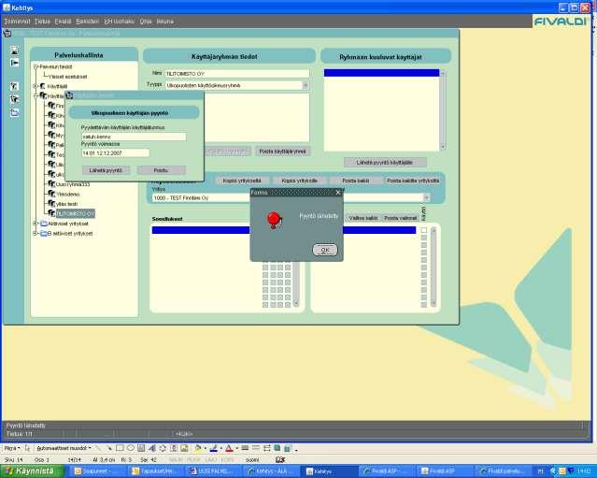Image resolution: width=597 pixels, height=478 pixels.
Task: Insert a picture from the drawing toolbar
Action: coord(184,448)
